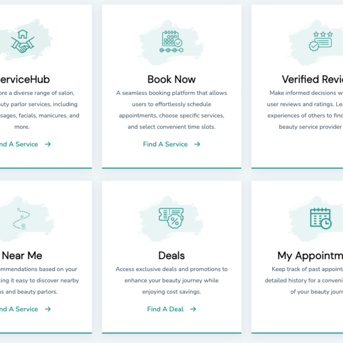Select the Verified Reviews heading

[x=312, y=79]
